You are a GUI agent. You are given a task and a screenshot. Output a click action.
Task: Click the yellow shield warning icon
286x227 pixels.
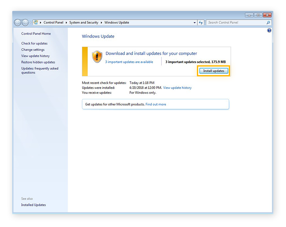tap(97, 56)
